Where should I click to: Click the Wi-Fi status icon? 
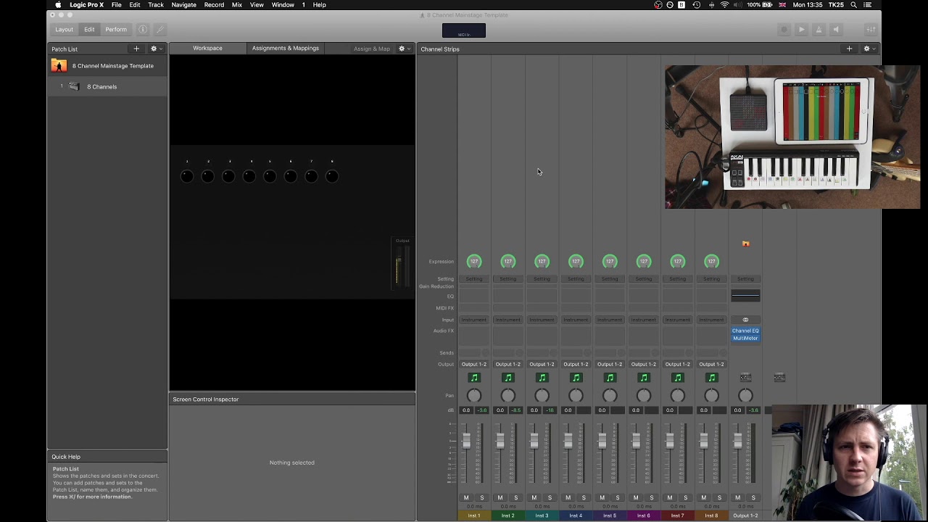coord(724,5)
